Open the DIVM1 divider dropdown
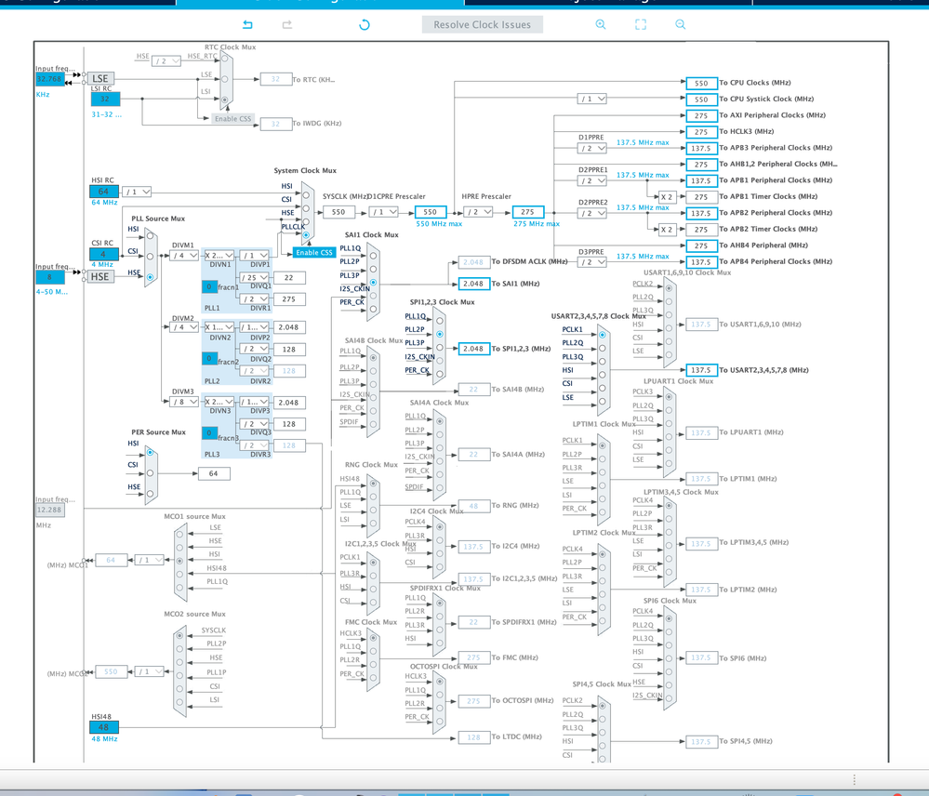Image resolution: width=929 pixels, height=796 pixels. coord(184,256)
